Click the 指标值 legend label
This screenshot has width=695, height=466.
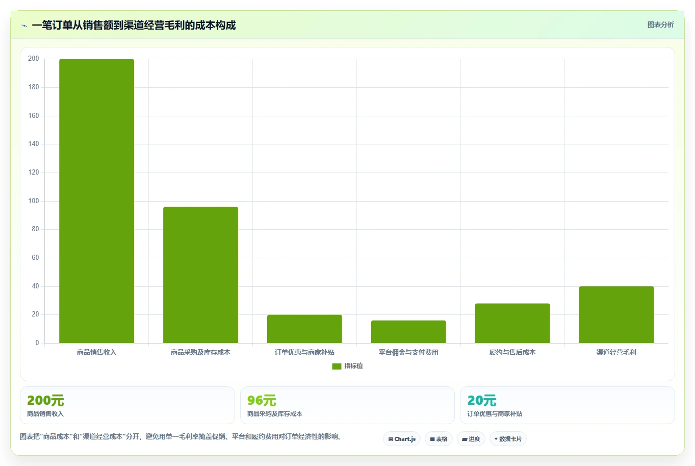coord(353,366)
